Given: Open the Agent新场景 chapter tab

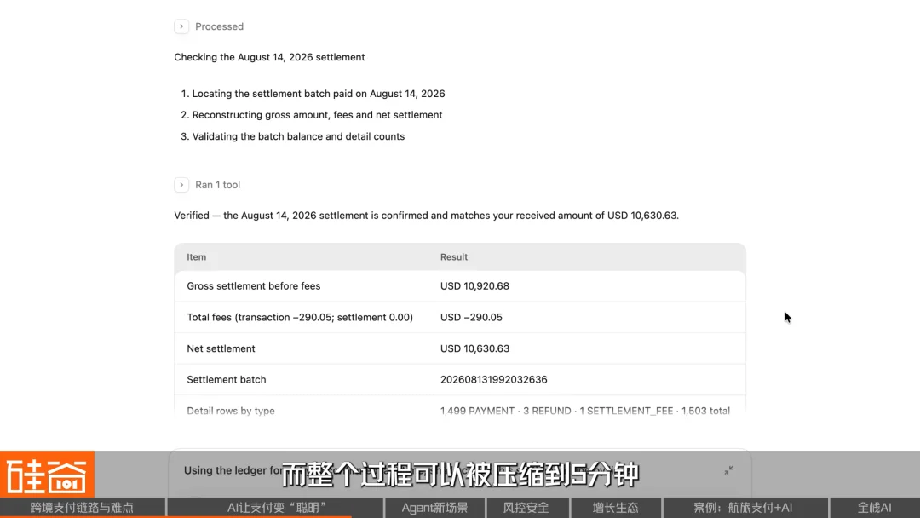Looking at the screenshot, I should [x=434, y=508].
